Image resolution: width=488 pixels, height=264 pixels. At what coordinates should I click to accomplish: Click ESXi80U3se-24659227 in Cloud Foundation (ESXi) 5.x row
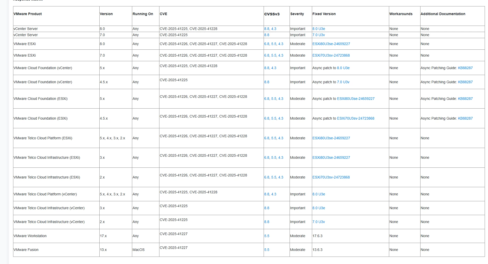click(x=356, y=99)
